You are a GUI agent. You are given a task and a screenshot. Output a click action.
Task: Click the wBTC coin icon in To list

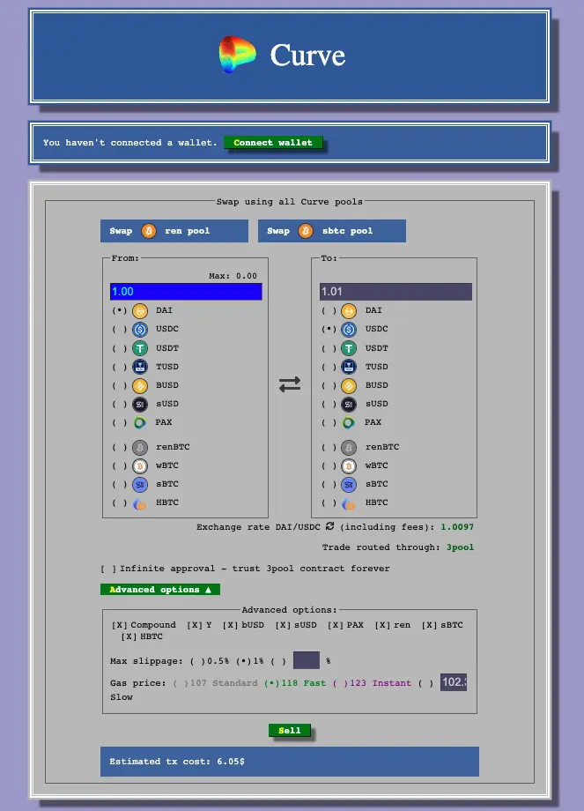(349, 466)
